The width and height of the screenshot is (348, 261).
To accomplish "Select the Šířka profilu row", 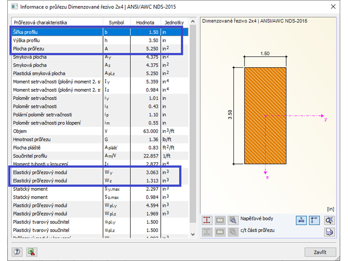I will pos(100,32).
